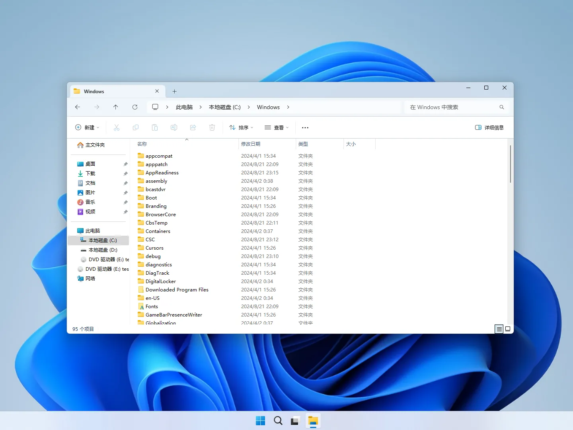Screen dimensions: 573x430
Task: Click the Rename icon in the toolbar
Action: (174, 127)
